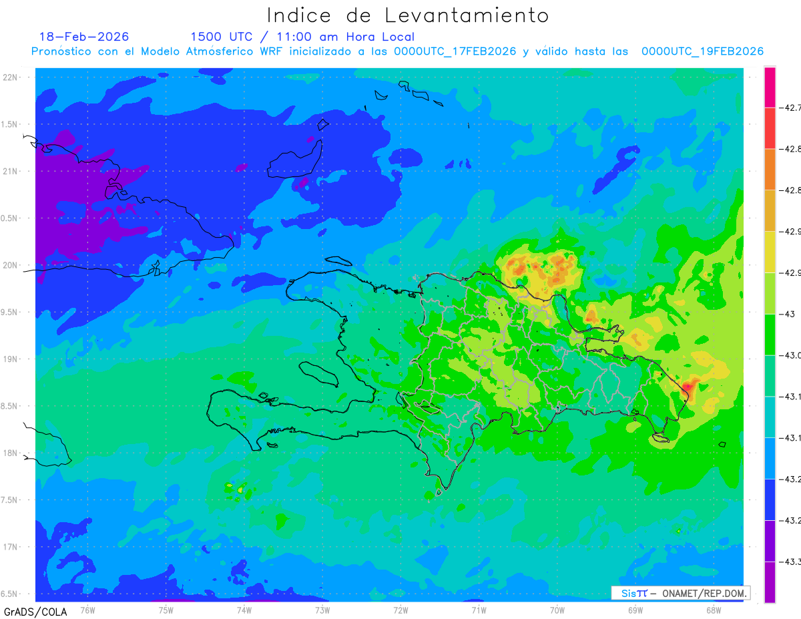Click the '20N' latitude label

click(x=11, y=265)
